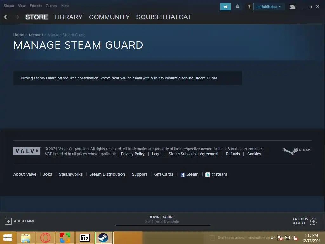Open the Privacy Policy link
This screenshot has width=325, height=244.
(x=133, y=154)
